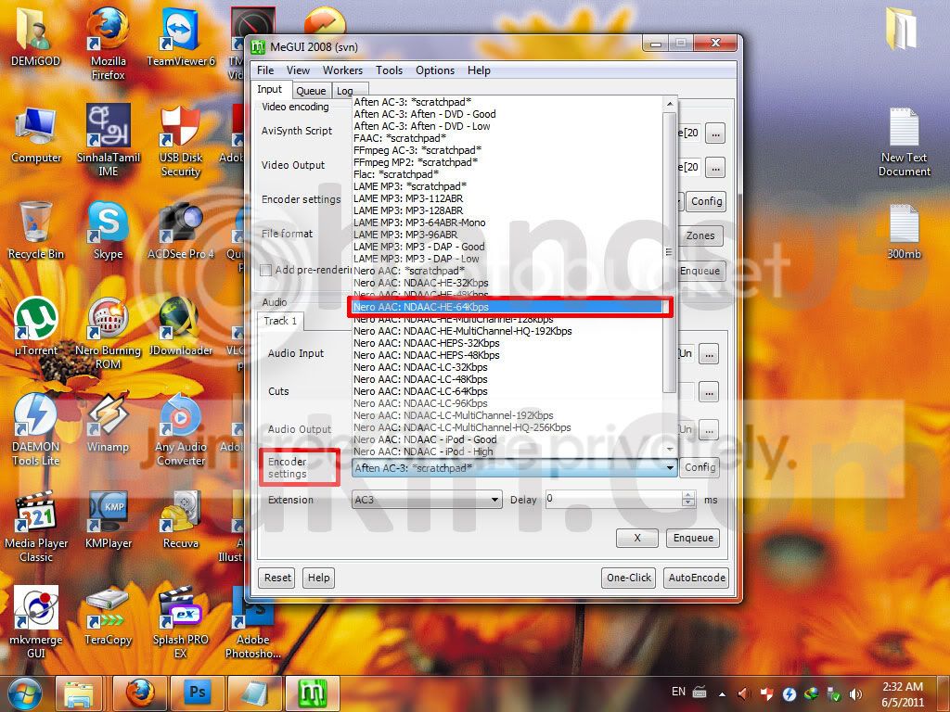Open the Extension AC3 dropdown
The image size is (950, 712).
point(427,500)
